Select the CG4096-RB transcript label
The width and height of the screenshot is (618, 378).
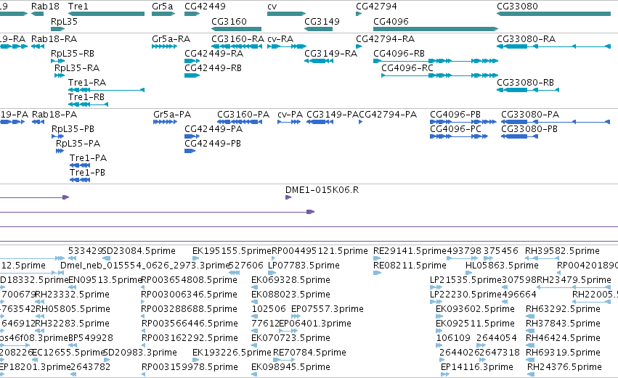coord(399,54)
